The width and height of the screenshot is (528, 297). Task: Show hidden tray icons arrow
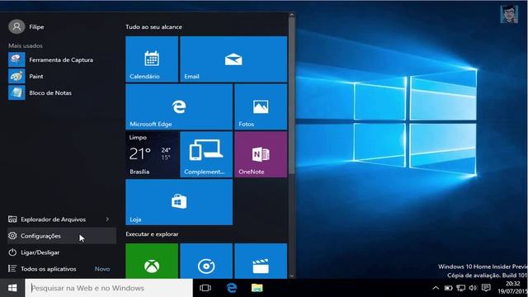point(436,288)
